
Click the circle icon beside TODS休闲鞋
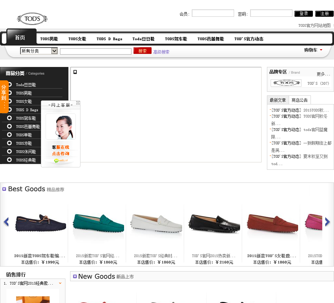point(9,151)
